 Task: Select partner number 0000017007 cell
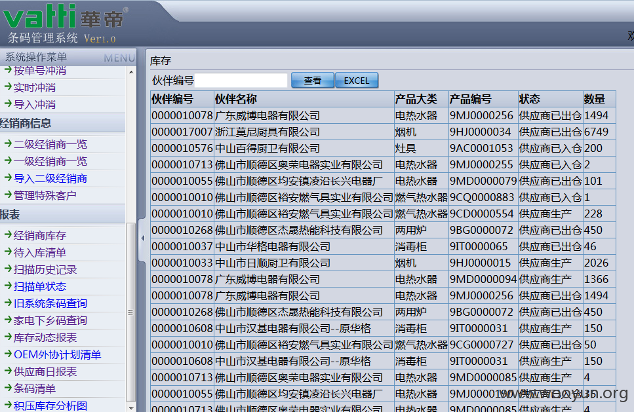coord(182,132)
